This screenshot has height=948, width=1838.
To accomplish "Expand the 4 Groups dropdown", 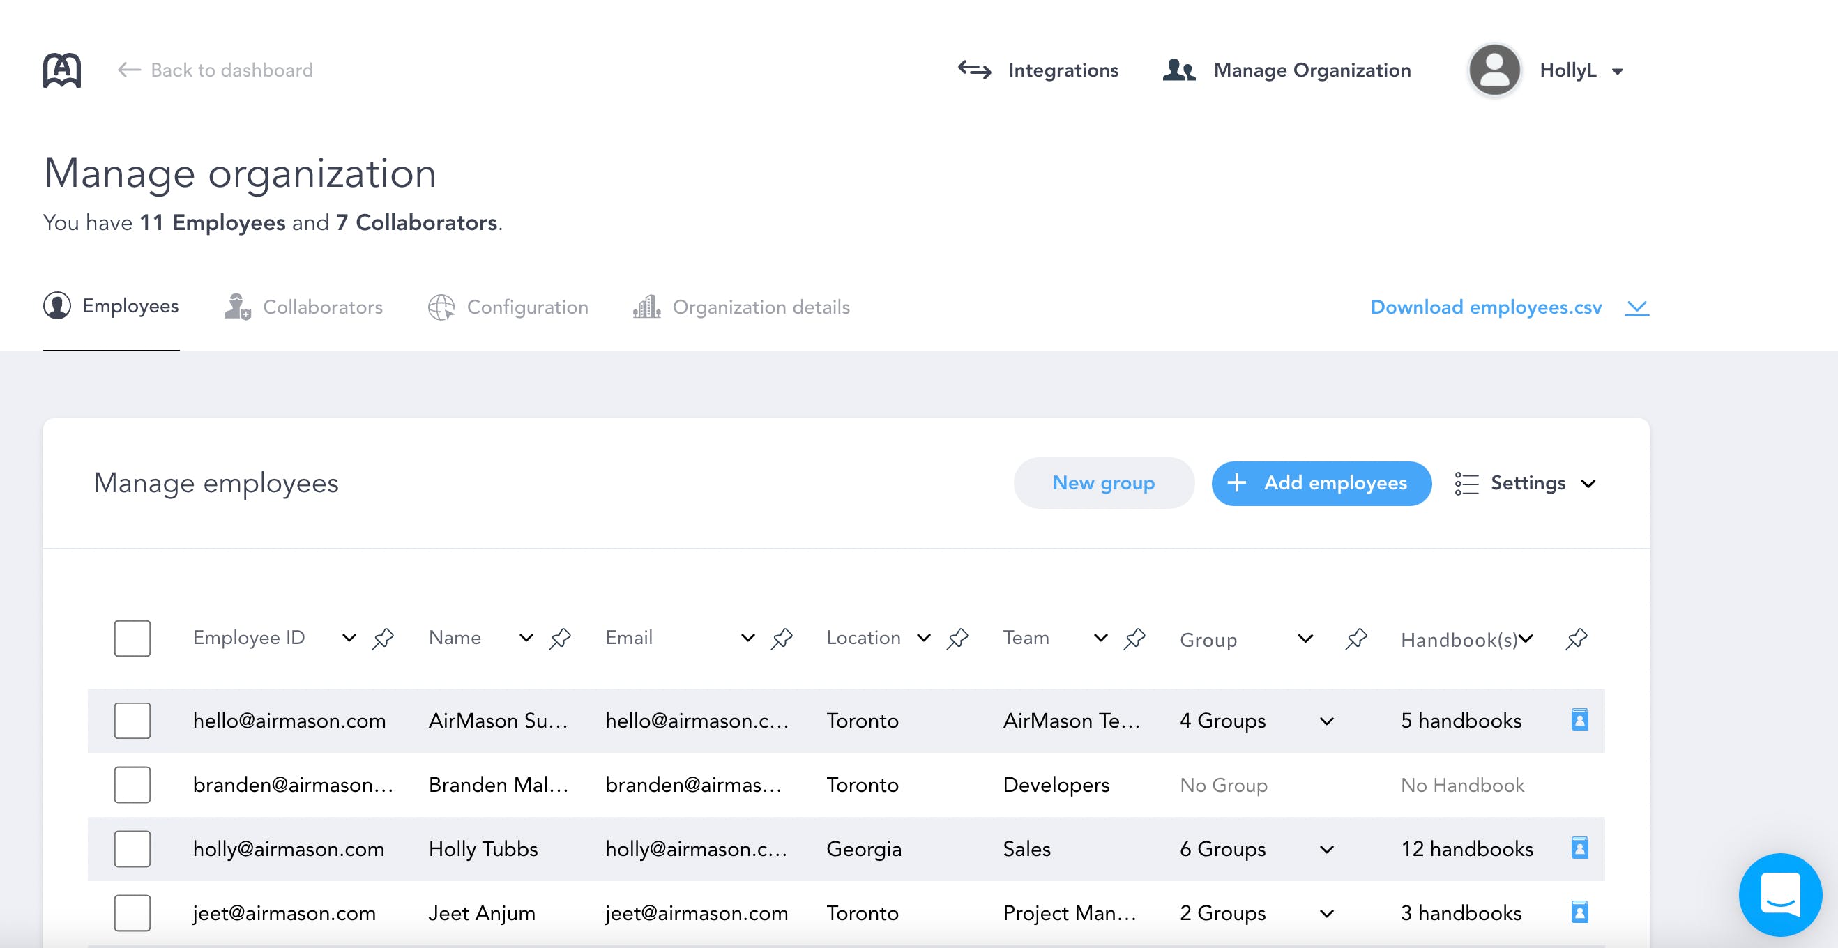I will (x=1326, y=721).
